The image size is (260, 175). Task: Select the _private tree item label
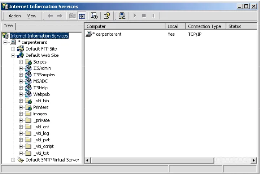click(42, 120)
